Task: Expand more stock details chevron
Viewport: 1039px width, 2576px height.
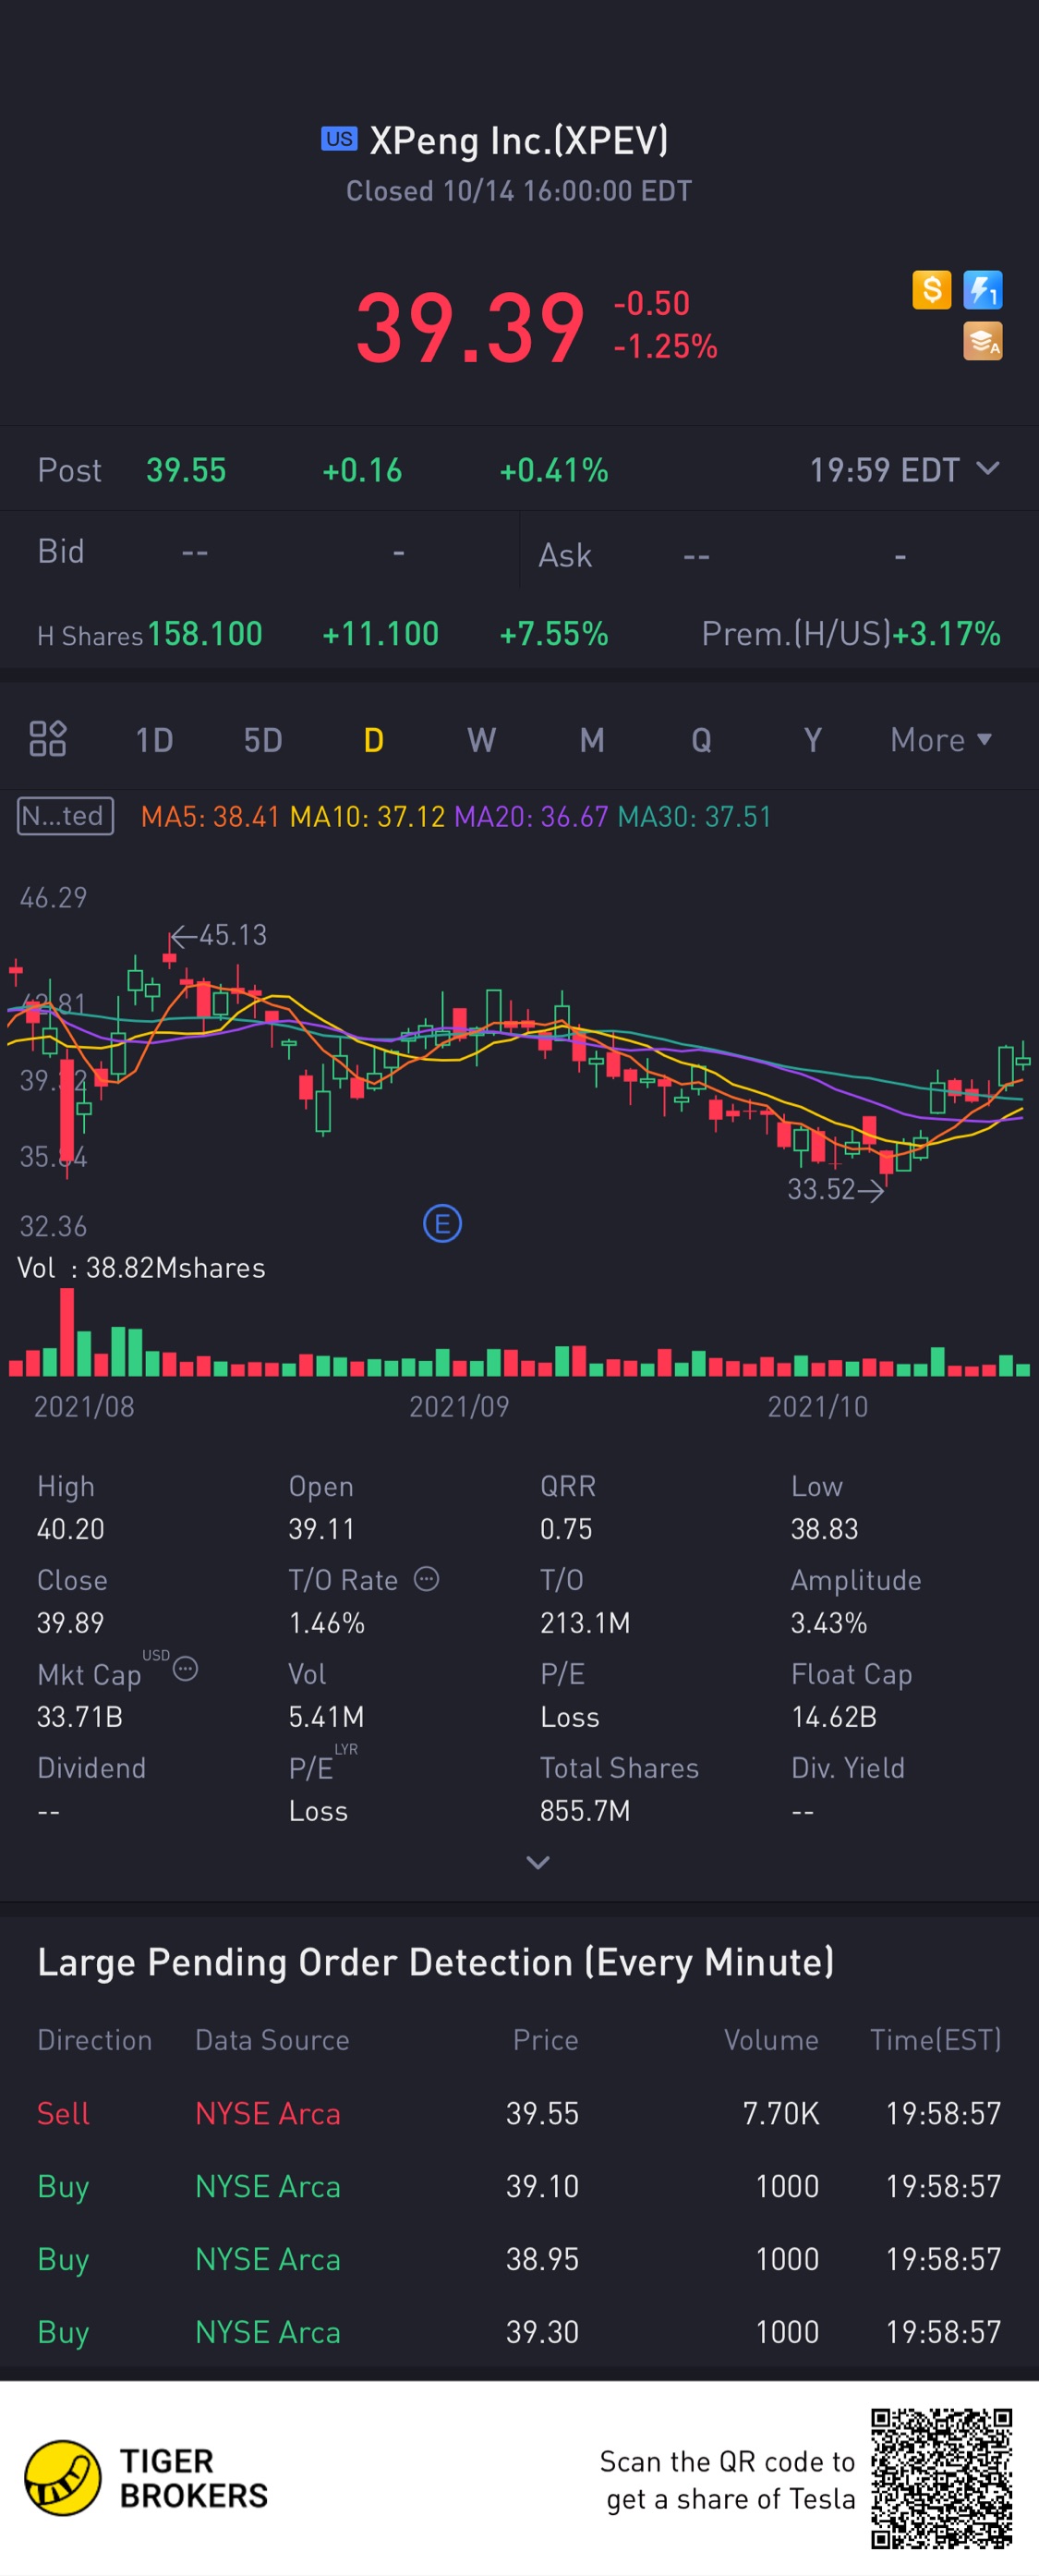Action: click(x=538, y=1862)
